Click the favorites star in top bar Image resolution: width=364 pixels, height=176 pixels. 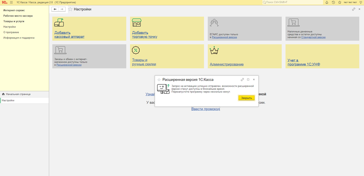(339, 2)
